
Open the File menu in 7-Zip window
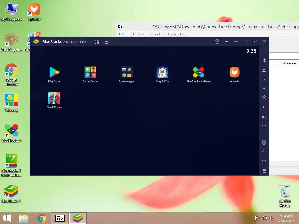click(122, 34)
